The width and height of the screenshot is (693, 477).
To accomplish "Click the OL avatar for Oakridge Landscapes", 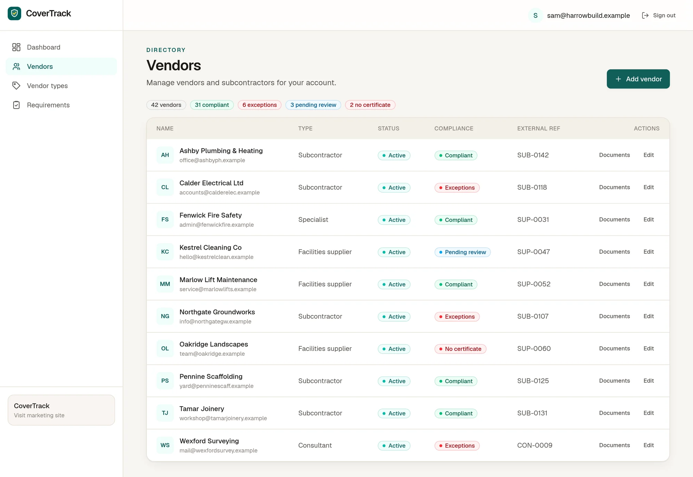I will 165,348.
